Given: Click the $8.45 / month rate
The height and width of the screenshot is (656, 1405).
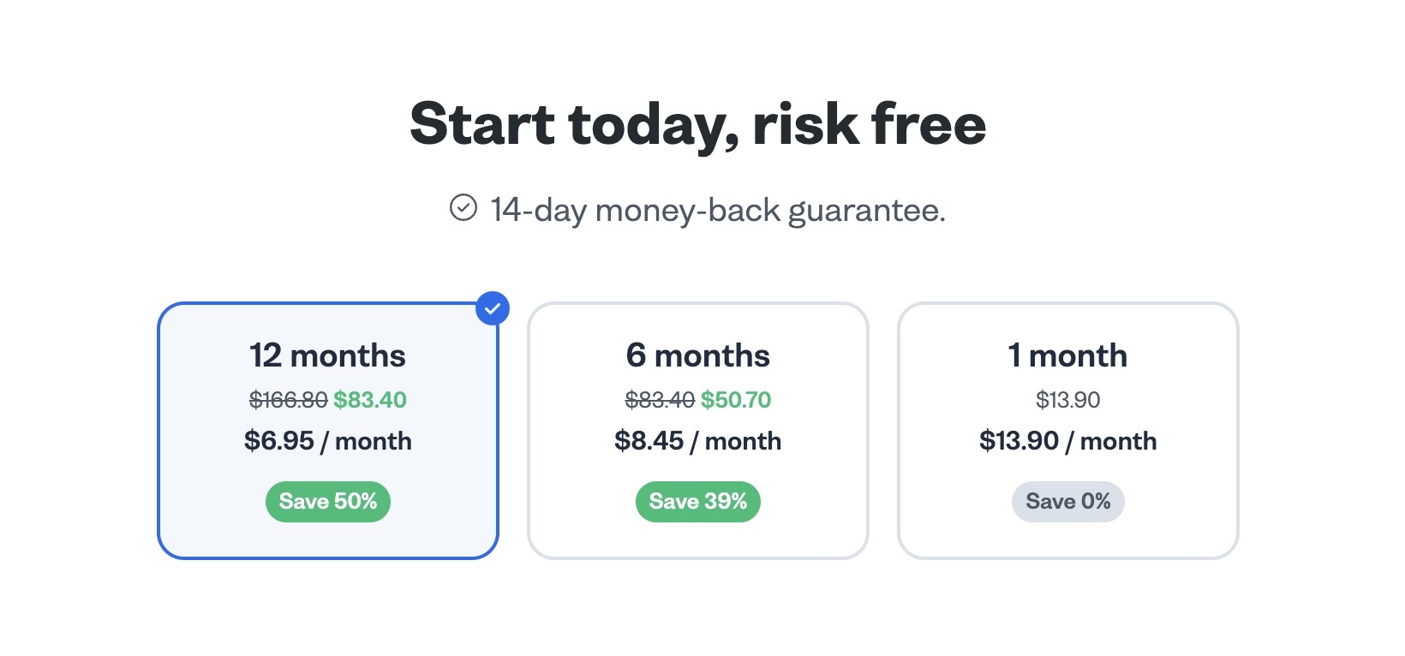Looking at the screenshot, I should point(697,441).
